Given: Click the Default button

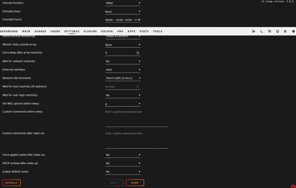Looking at the screenshot, I should pyautogui.click(x=12, y=183).
